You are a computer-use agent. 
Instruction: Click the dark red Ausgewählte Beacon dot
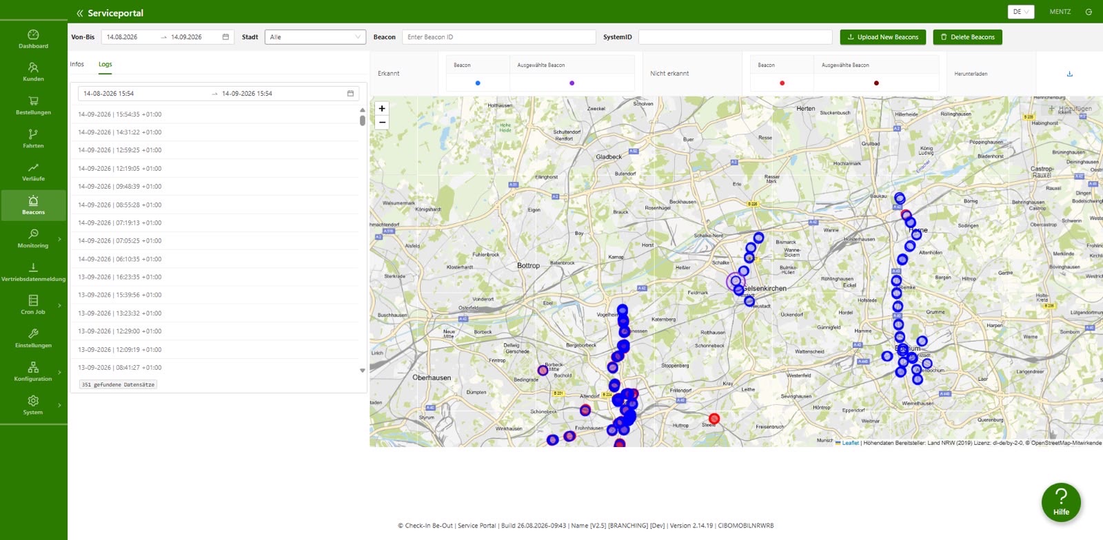click(x=876, y=83)
